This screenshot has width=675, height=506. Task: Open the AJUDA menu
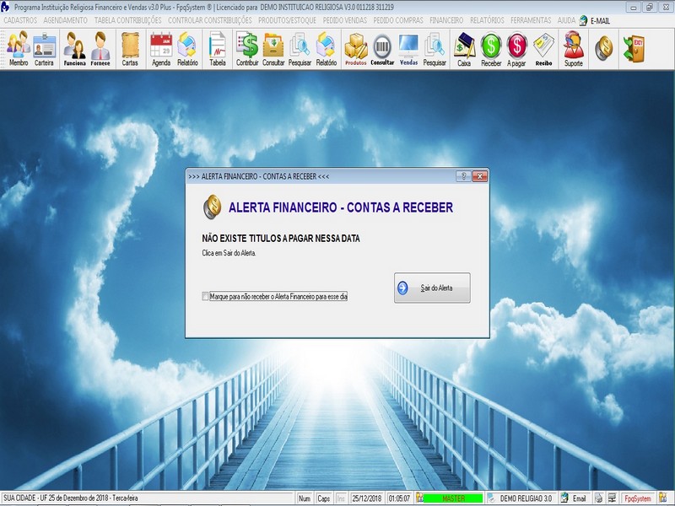click(x=566, y=20)
